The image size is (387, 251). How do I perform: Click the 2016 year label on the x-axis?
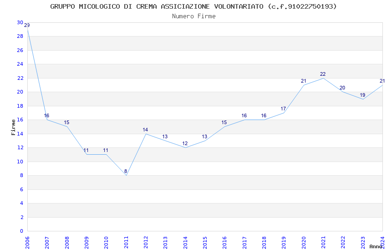point(225,242)
